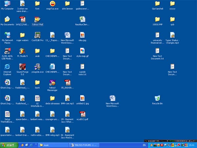The image size is (197, 148).
Task: Open the 100OLYMP folder
Action: 157,21
